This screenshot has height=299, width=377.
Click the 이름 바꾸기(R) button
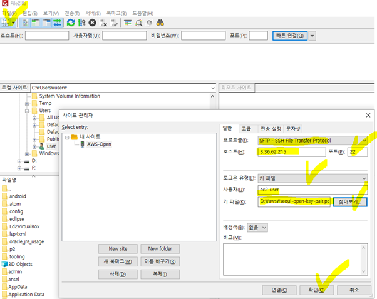coord(160,261)
